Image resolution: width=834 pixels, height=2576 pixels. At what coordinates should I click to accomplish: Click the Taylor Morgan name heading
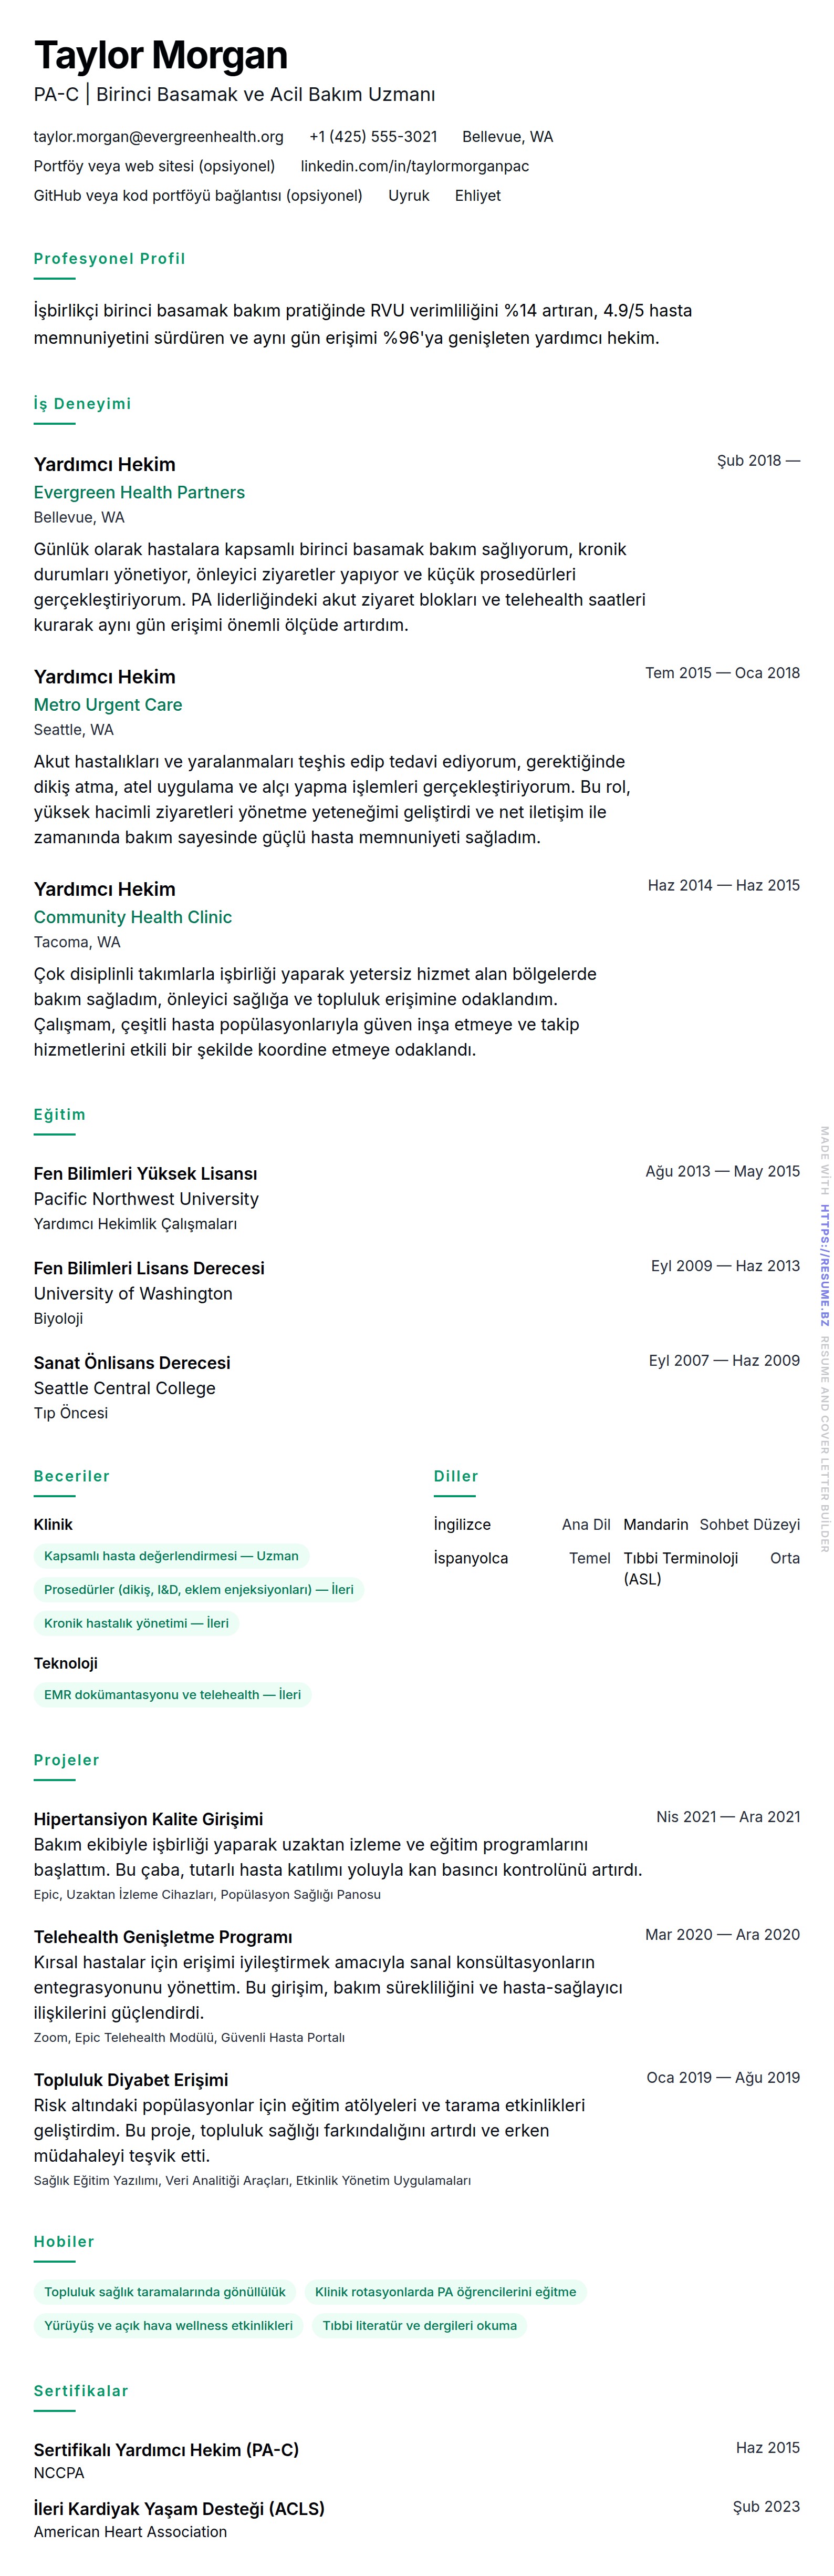(x=161, y=55)
